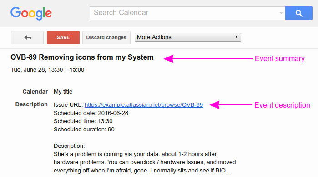Click the blue magnifier search button
318x177 pixels.
point(299,13)
